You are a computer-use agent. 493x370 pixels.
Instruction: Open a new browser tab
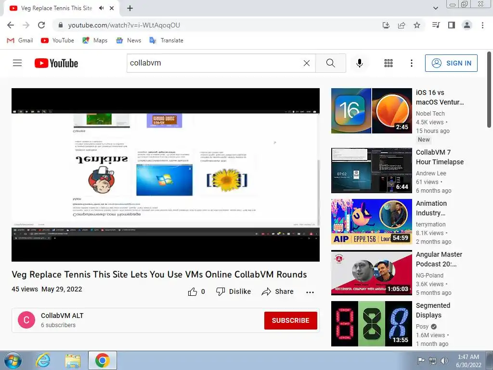pyautogui.click(x=130, y=9)
